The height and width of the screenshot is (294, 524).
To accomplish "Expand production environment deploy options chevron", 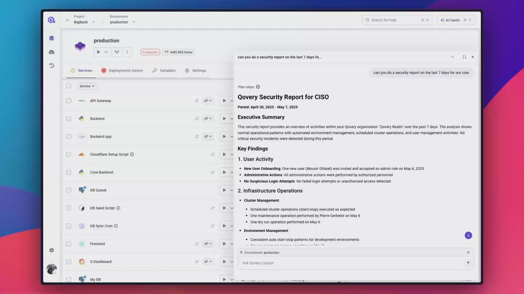I will tap(106, 52).
